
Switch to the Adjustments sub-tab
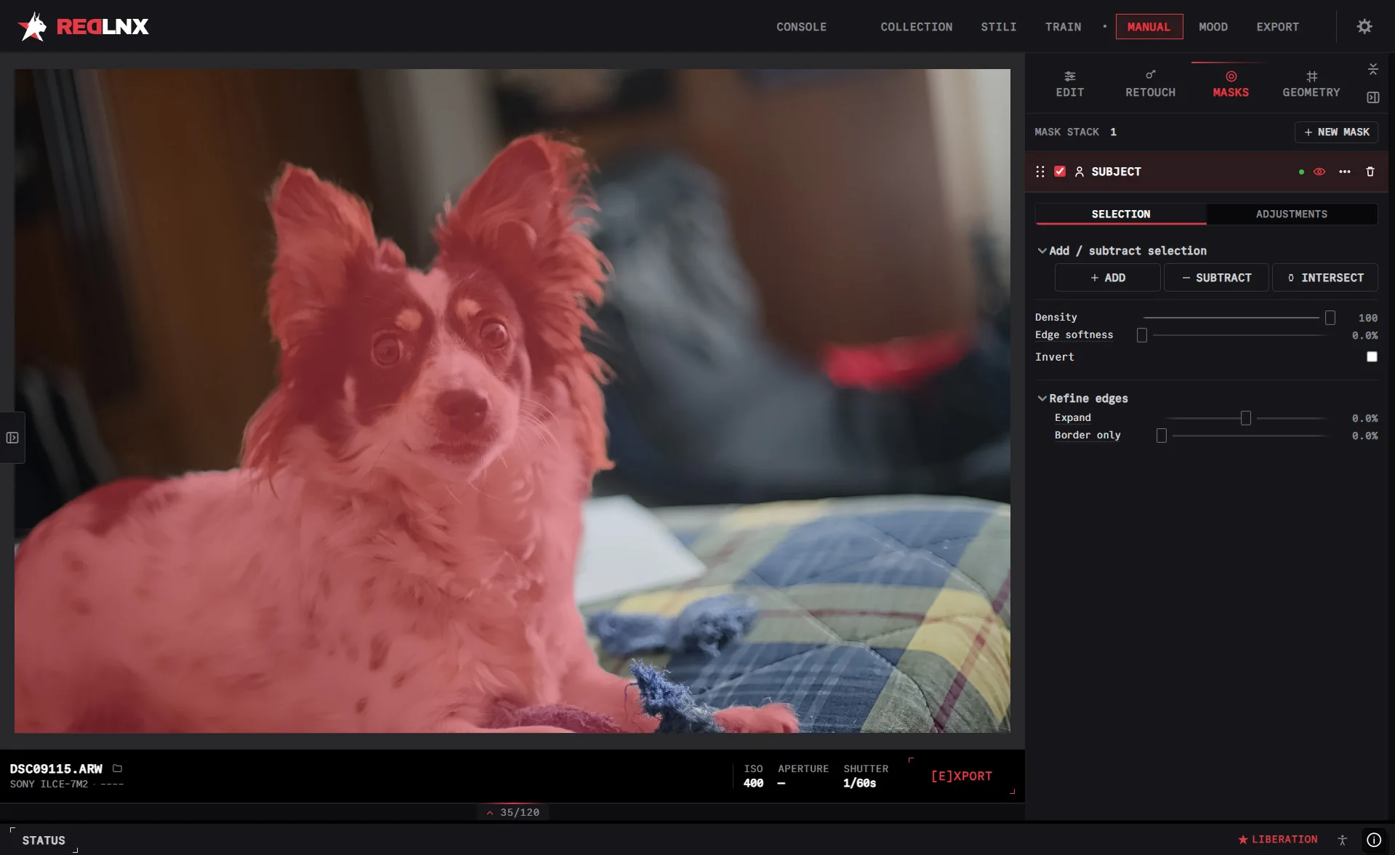(x=1291, y=214)
